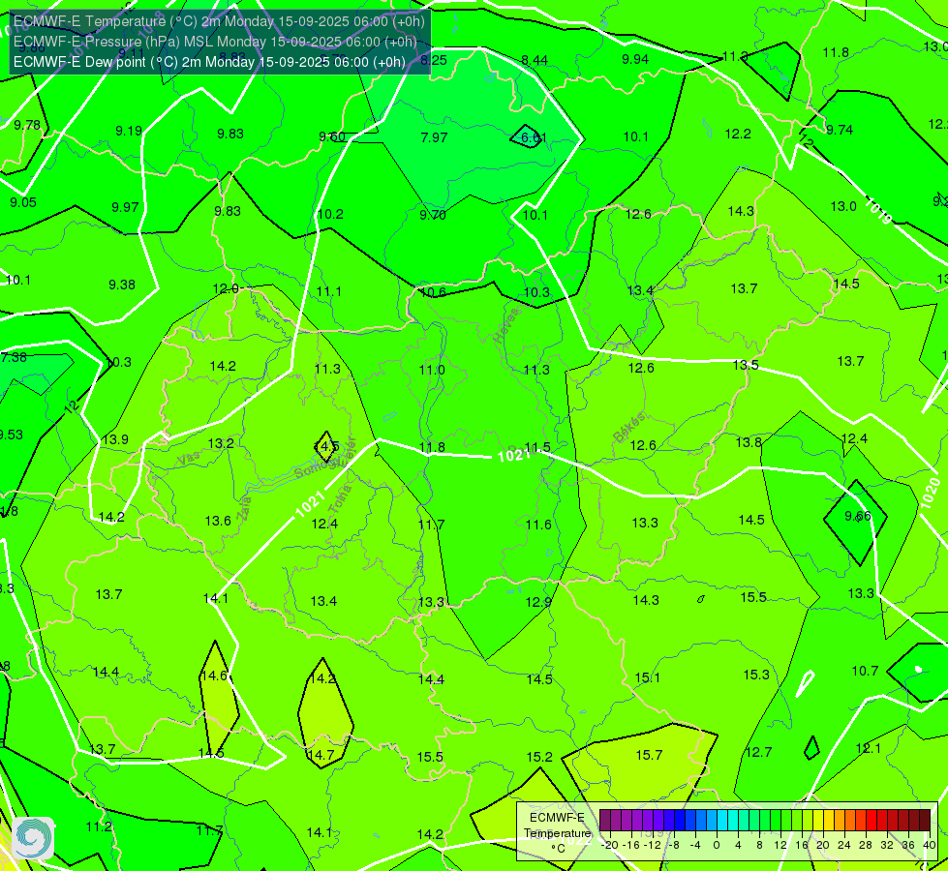Screen dimensions: 948x871
Task: Click the 1020 isobar pressure label
Action: (930, 492)
